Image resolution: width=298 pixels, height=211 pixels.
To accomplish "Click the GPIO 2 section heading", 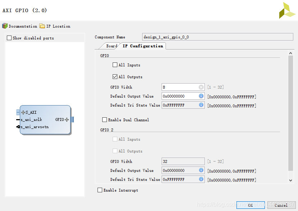I will coord(107,130).
